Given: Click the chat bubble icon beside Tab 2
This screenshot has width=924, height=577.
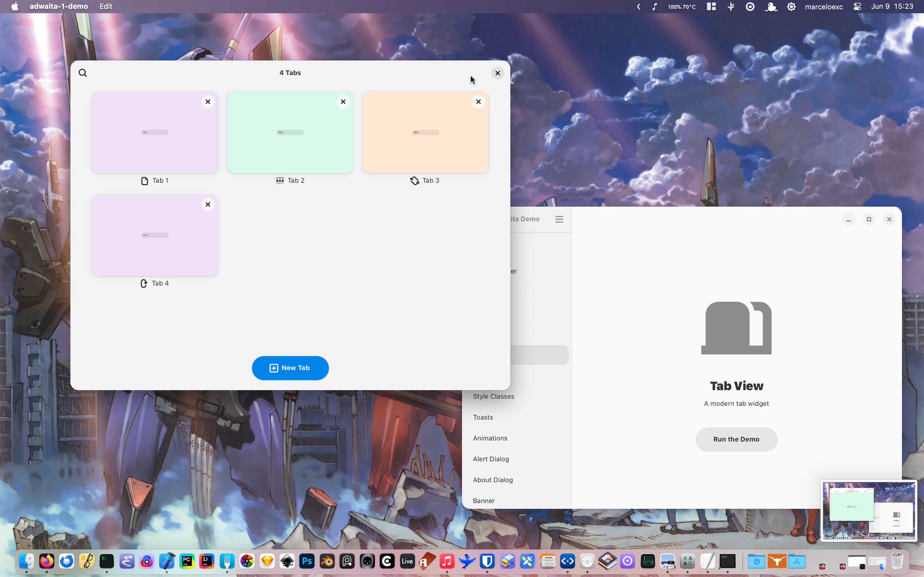Looking at the screenshot, I should (x=279, y=180).
